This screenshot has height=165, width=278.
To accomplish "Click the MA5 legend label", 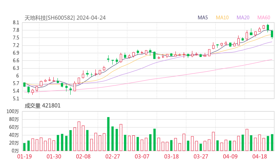I will tap(202, 18).
